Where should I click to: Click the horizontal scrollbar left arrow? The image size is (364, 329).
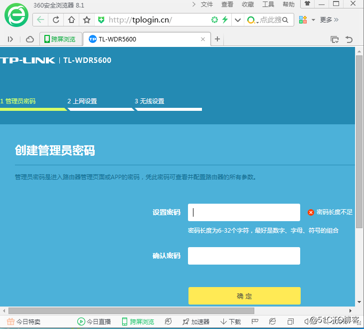3,311
